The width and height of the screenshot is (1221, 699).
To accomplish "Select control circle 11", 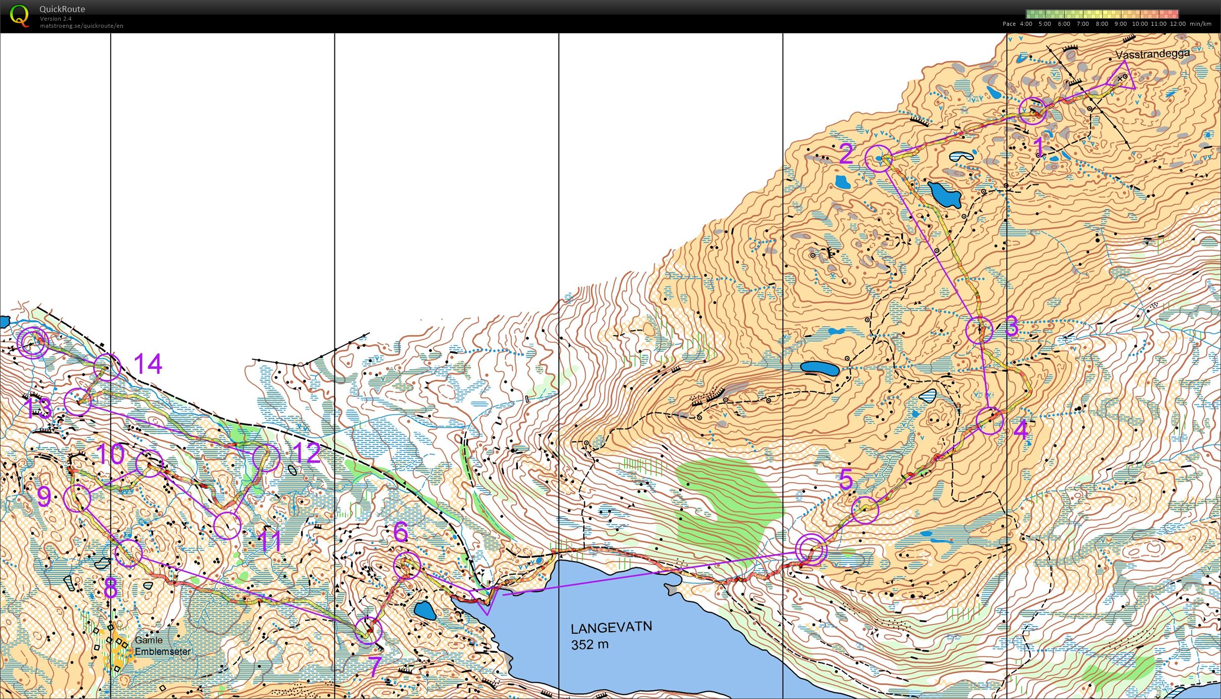I will (x=227, y=526).
